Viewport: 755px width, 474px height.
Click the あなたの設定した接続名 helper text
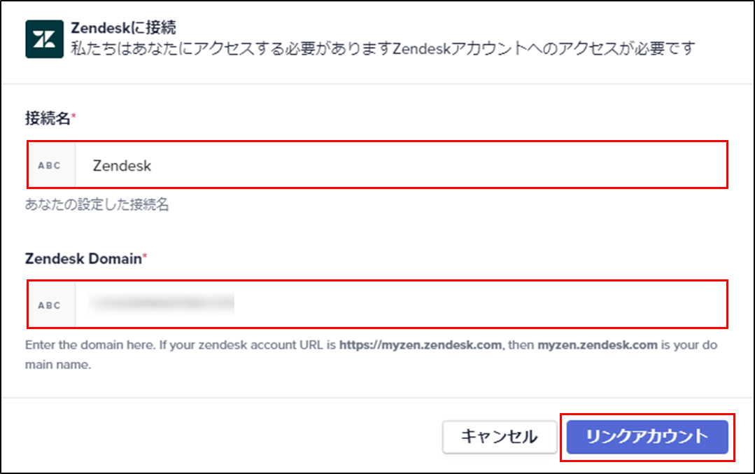97,204
